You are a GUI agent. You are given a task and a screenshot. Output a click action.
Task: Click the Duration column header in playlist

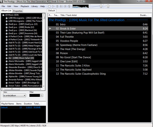click(x=144, y=15)
